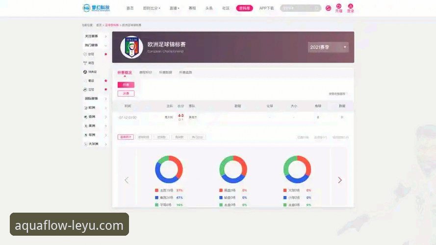Select the first pink-outlined statistics filter button
The image size is (436, 245).
point(126,137)
